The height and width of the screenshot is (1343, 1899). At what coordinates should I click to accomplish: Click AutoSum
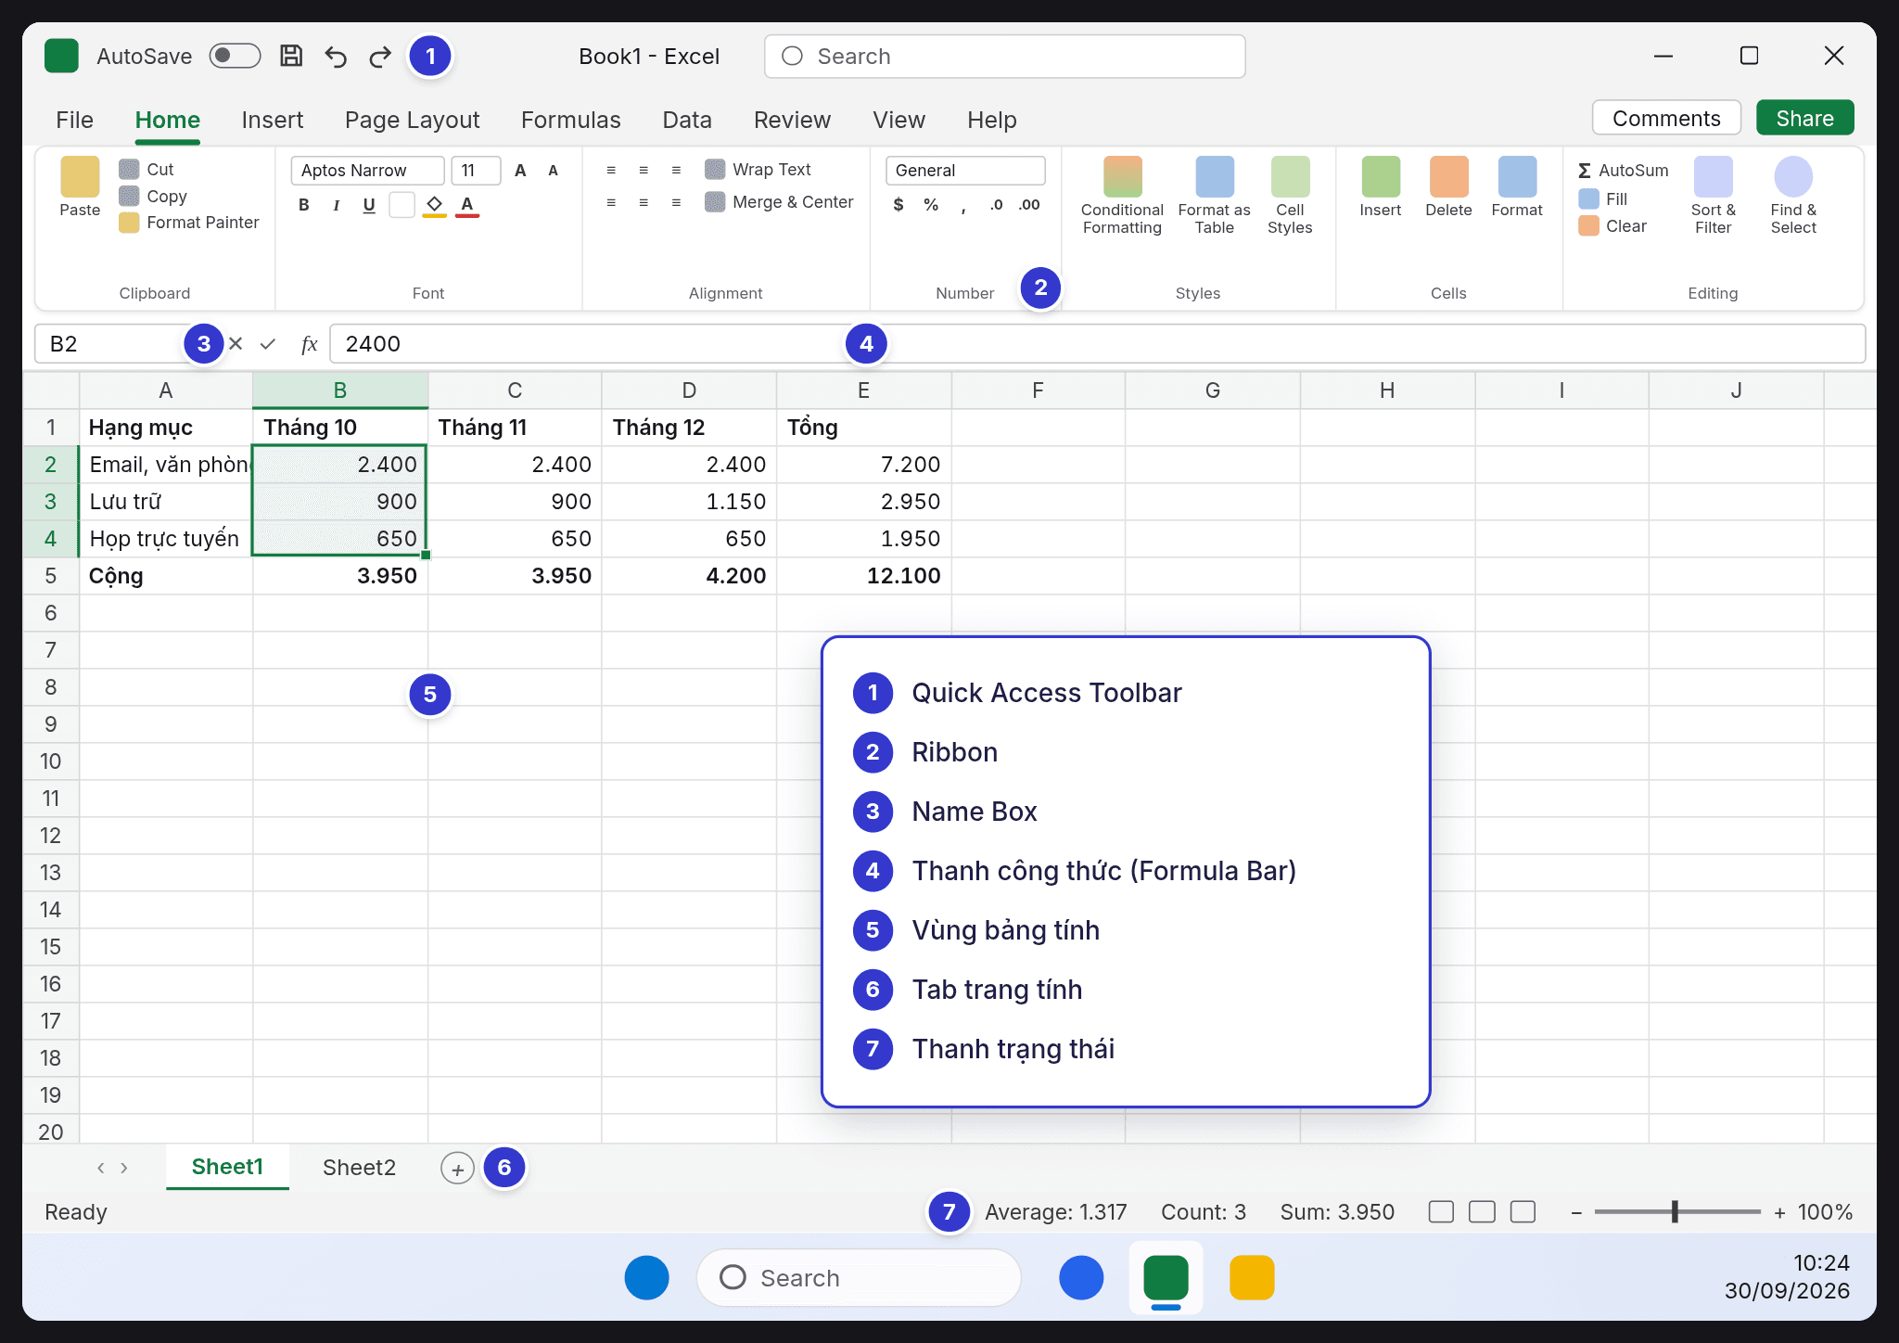tap(1624, 171)
